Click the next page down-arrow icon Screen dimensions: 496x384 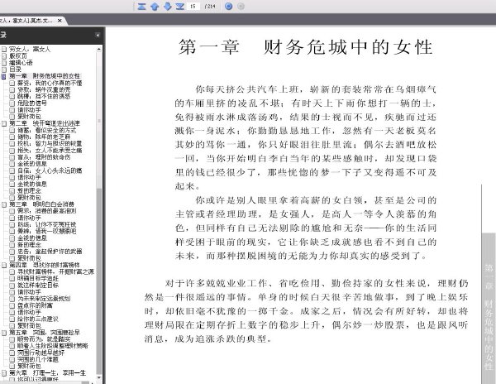tap(167, 6)
